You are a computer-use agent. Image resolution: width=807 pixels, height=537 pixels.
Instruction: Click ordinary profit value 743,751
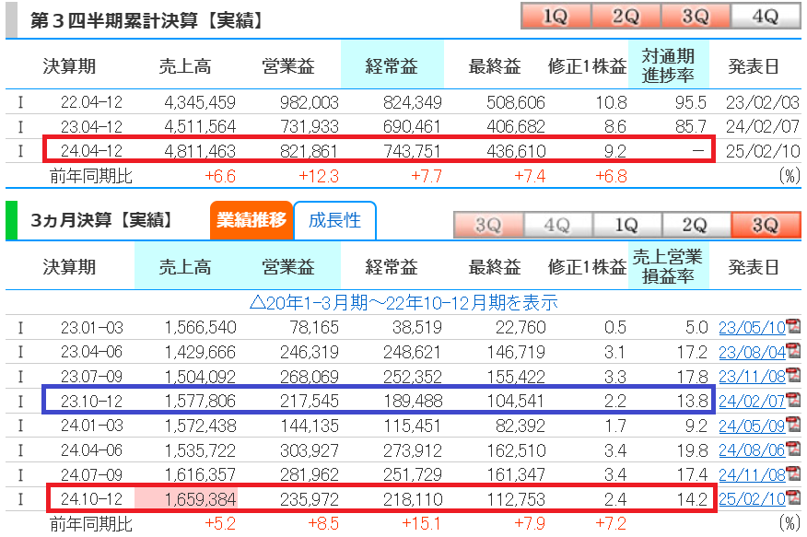[413, 151]
